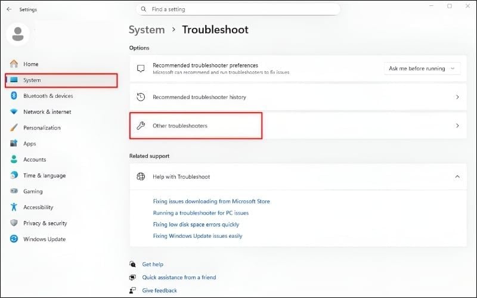This screenshot has width=477, height=298.
Task: Click the Network wifi icon
Action: point(14,111)
